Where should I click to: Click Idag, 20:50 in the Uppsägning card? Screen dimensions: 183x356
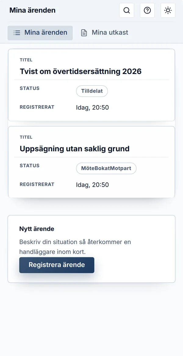point(92,185)
